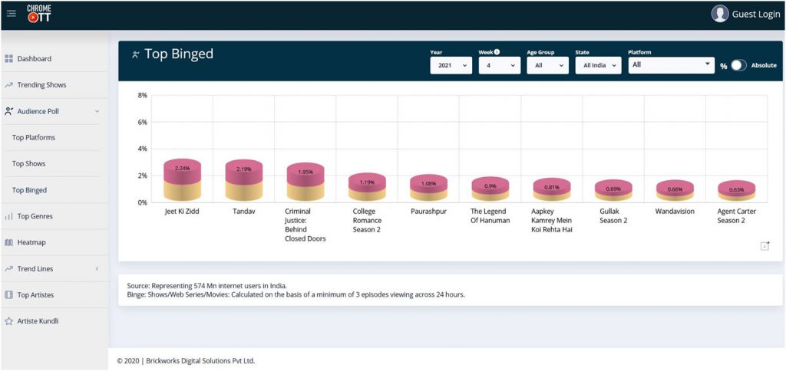Viewport: 786px width, 371px height.
Task: Open the Platform dropdown
Action: click(671, 66)
